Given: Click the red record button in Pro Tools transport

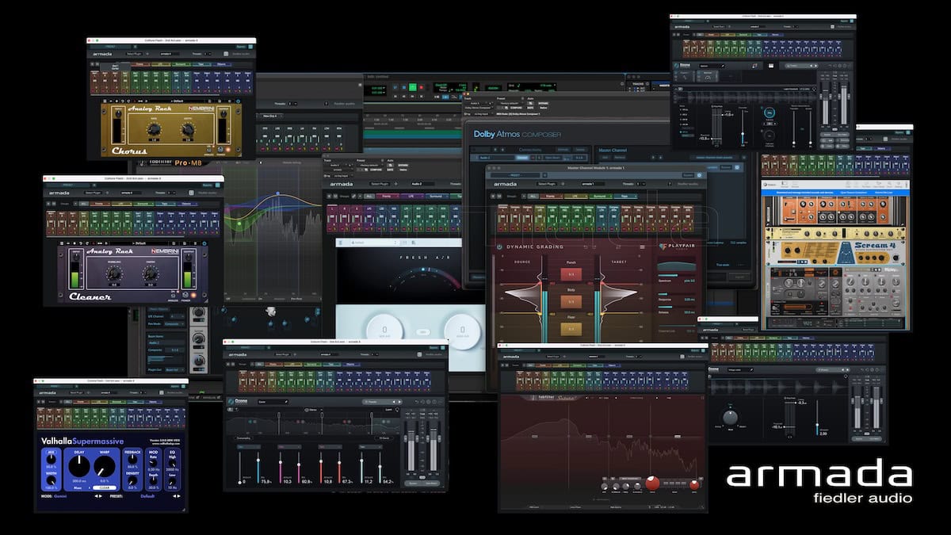Looking at the screenshot, I should click(422, 87).
